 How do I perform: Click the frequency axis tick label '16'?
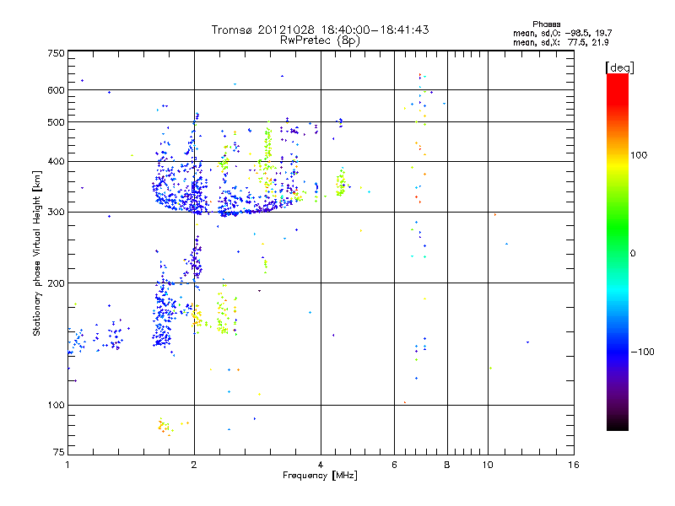[x=574, y=465]
